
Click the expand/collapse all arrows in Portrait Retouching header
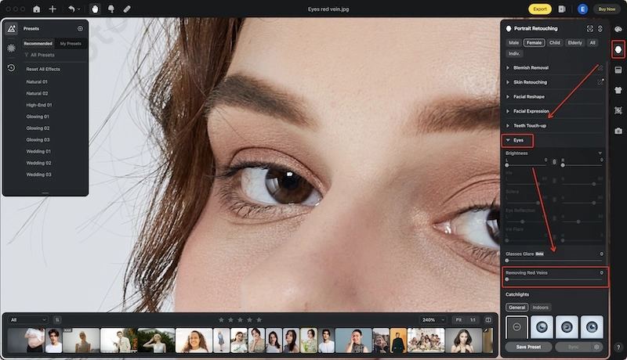tap(600, 28)
